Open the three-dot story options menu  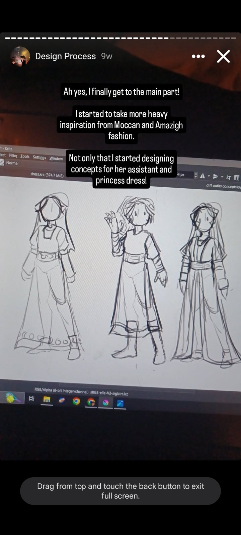click(x=198, y=57)
